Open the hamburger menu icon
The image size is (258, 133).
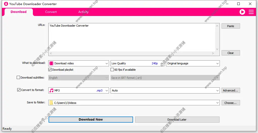(x=251, y=12)
